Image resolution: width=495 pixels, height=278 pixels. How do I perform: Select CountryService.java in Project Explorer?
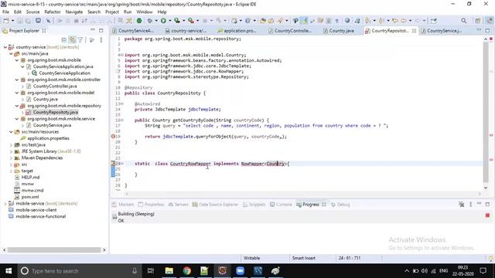coord(52,125)
